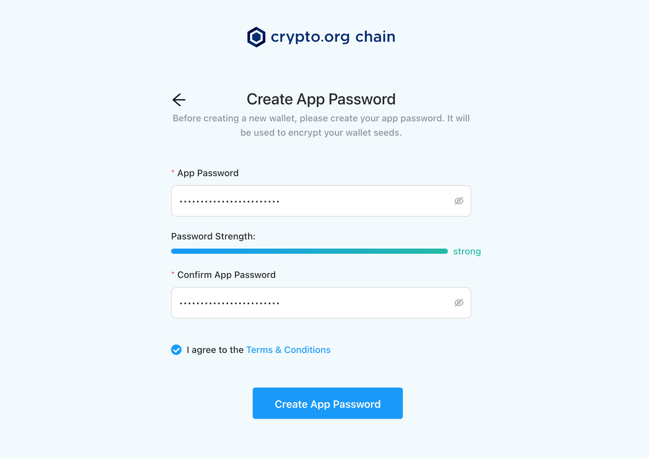
Task: Click the 'crypto.org chain' brand text
Action: point(333,37)
